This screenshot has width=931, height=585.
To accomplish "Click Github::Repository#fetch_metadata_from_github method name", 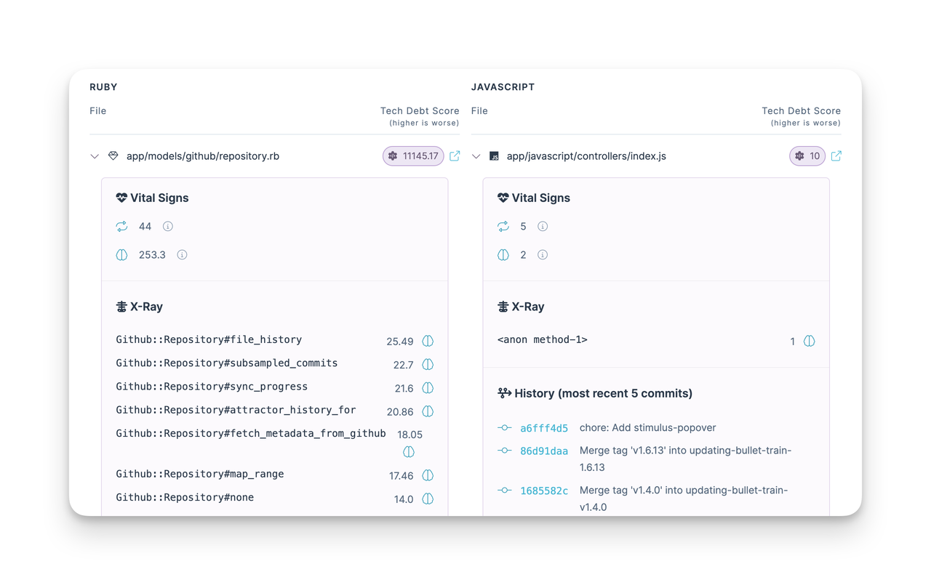I will [251, 433].
